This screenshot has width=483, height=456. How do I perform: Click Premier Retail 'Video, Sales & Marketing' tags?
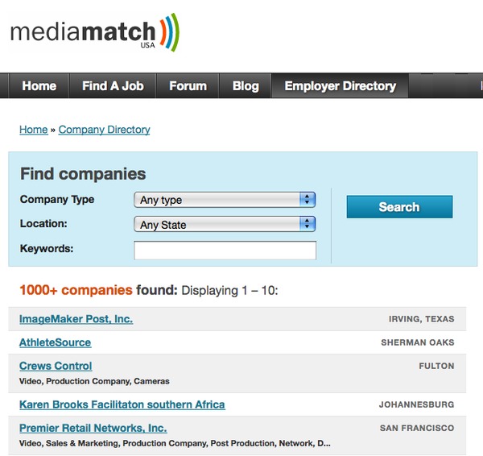175,443
